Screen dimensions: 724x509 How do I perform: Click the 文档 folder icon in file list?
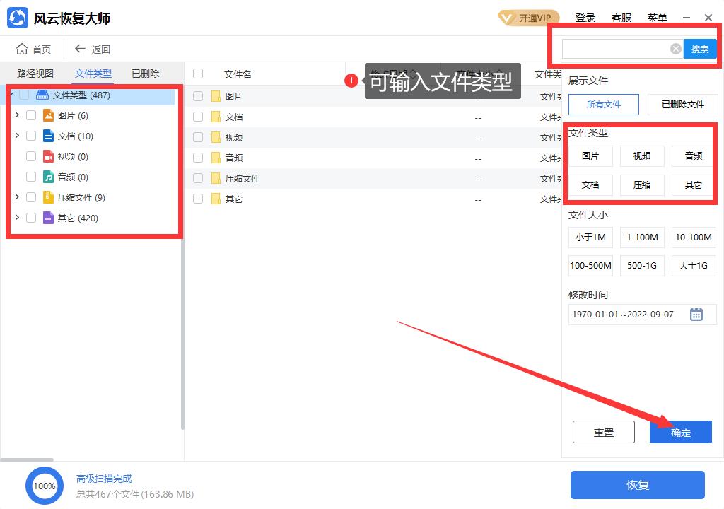click(x=216, y=117)
